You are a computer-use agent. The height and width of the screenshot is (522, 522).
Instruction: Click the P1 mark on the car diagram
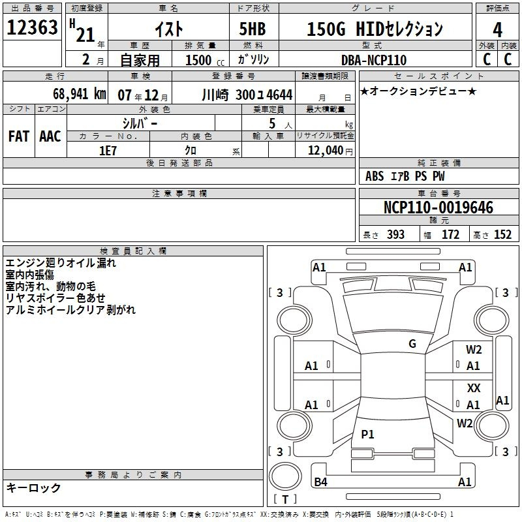368,434
